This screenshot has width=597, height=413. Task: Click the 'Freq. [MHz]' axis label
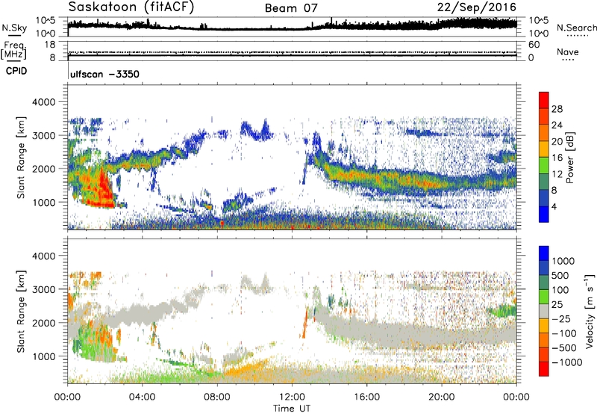(14, 51)
